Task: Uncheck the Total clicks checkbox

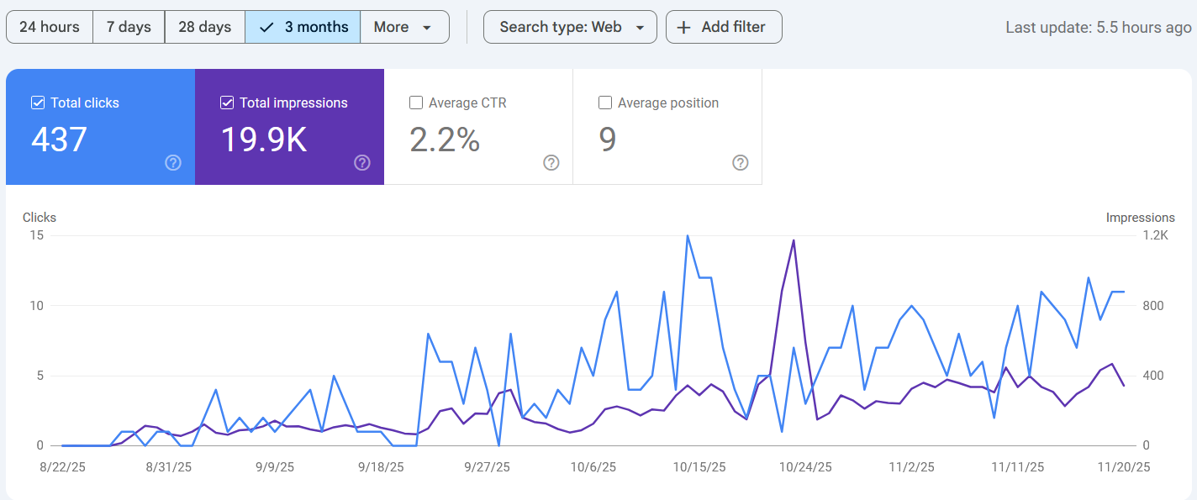Action: pyautogui.click(x=38, y=102)
